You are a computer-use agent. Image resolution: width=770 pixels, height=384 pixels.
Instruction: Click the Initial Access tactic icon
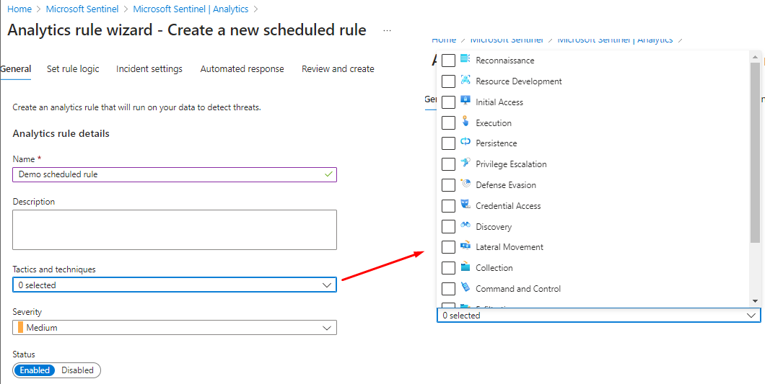[x=465, y=101]
